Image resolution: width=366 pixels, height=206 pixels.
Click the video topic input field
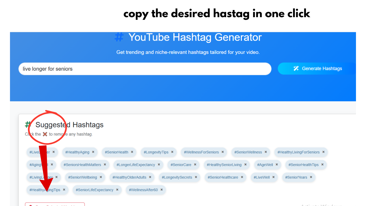145,69
